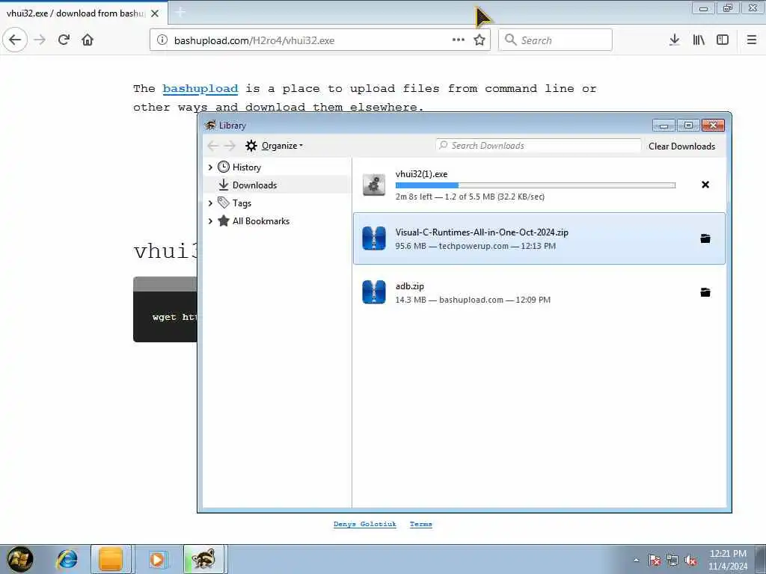
Task: Open the Windows Start button
Action: [20, 559]
